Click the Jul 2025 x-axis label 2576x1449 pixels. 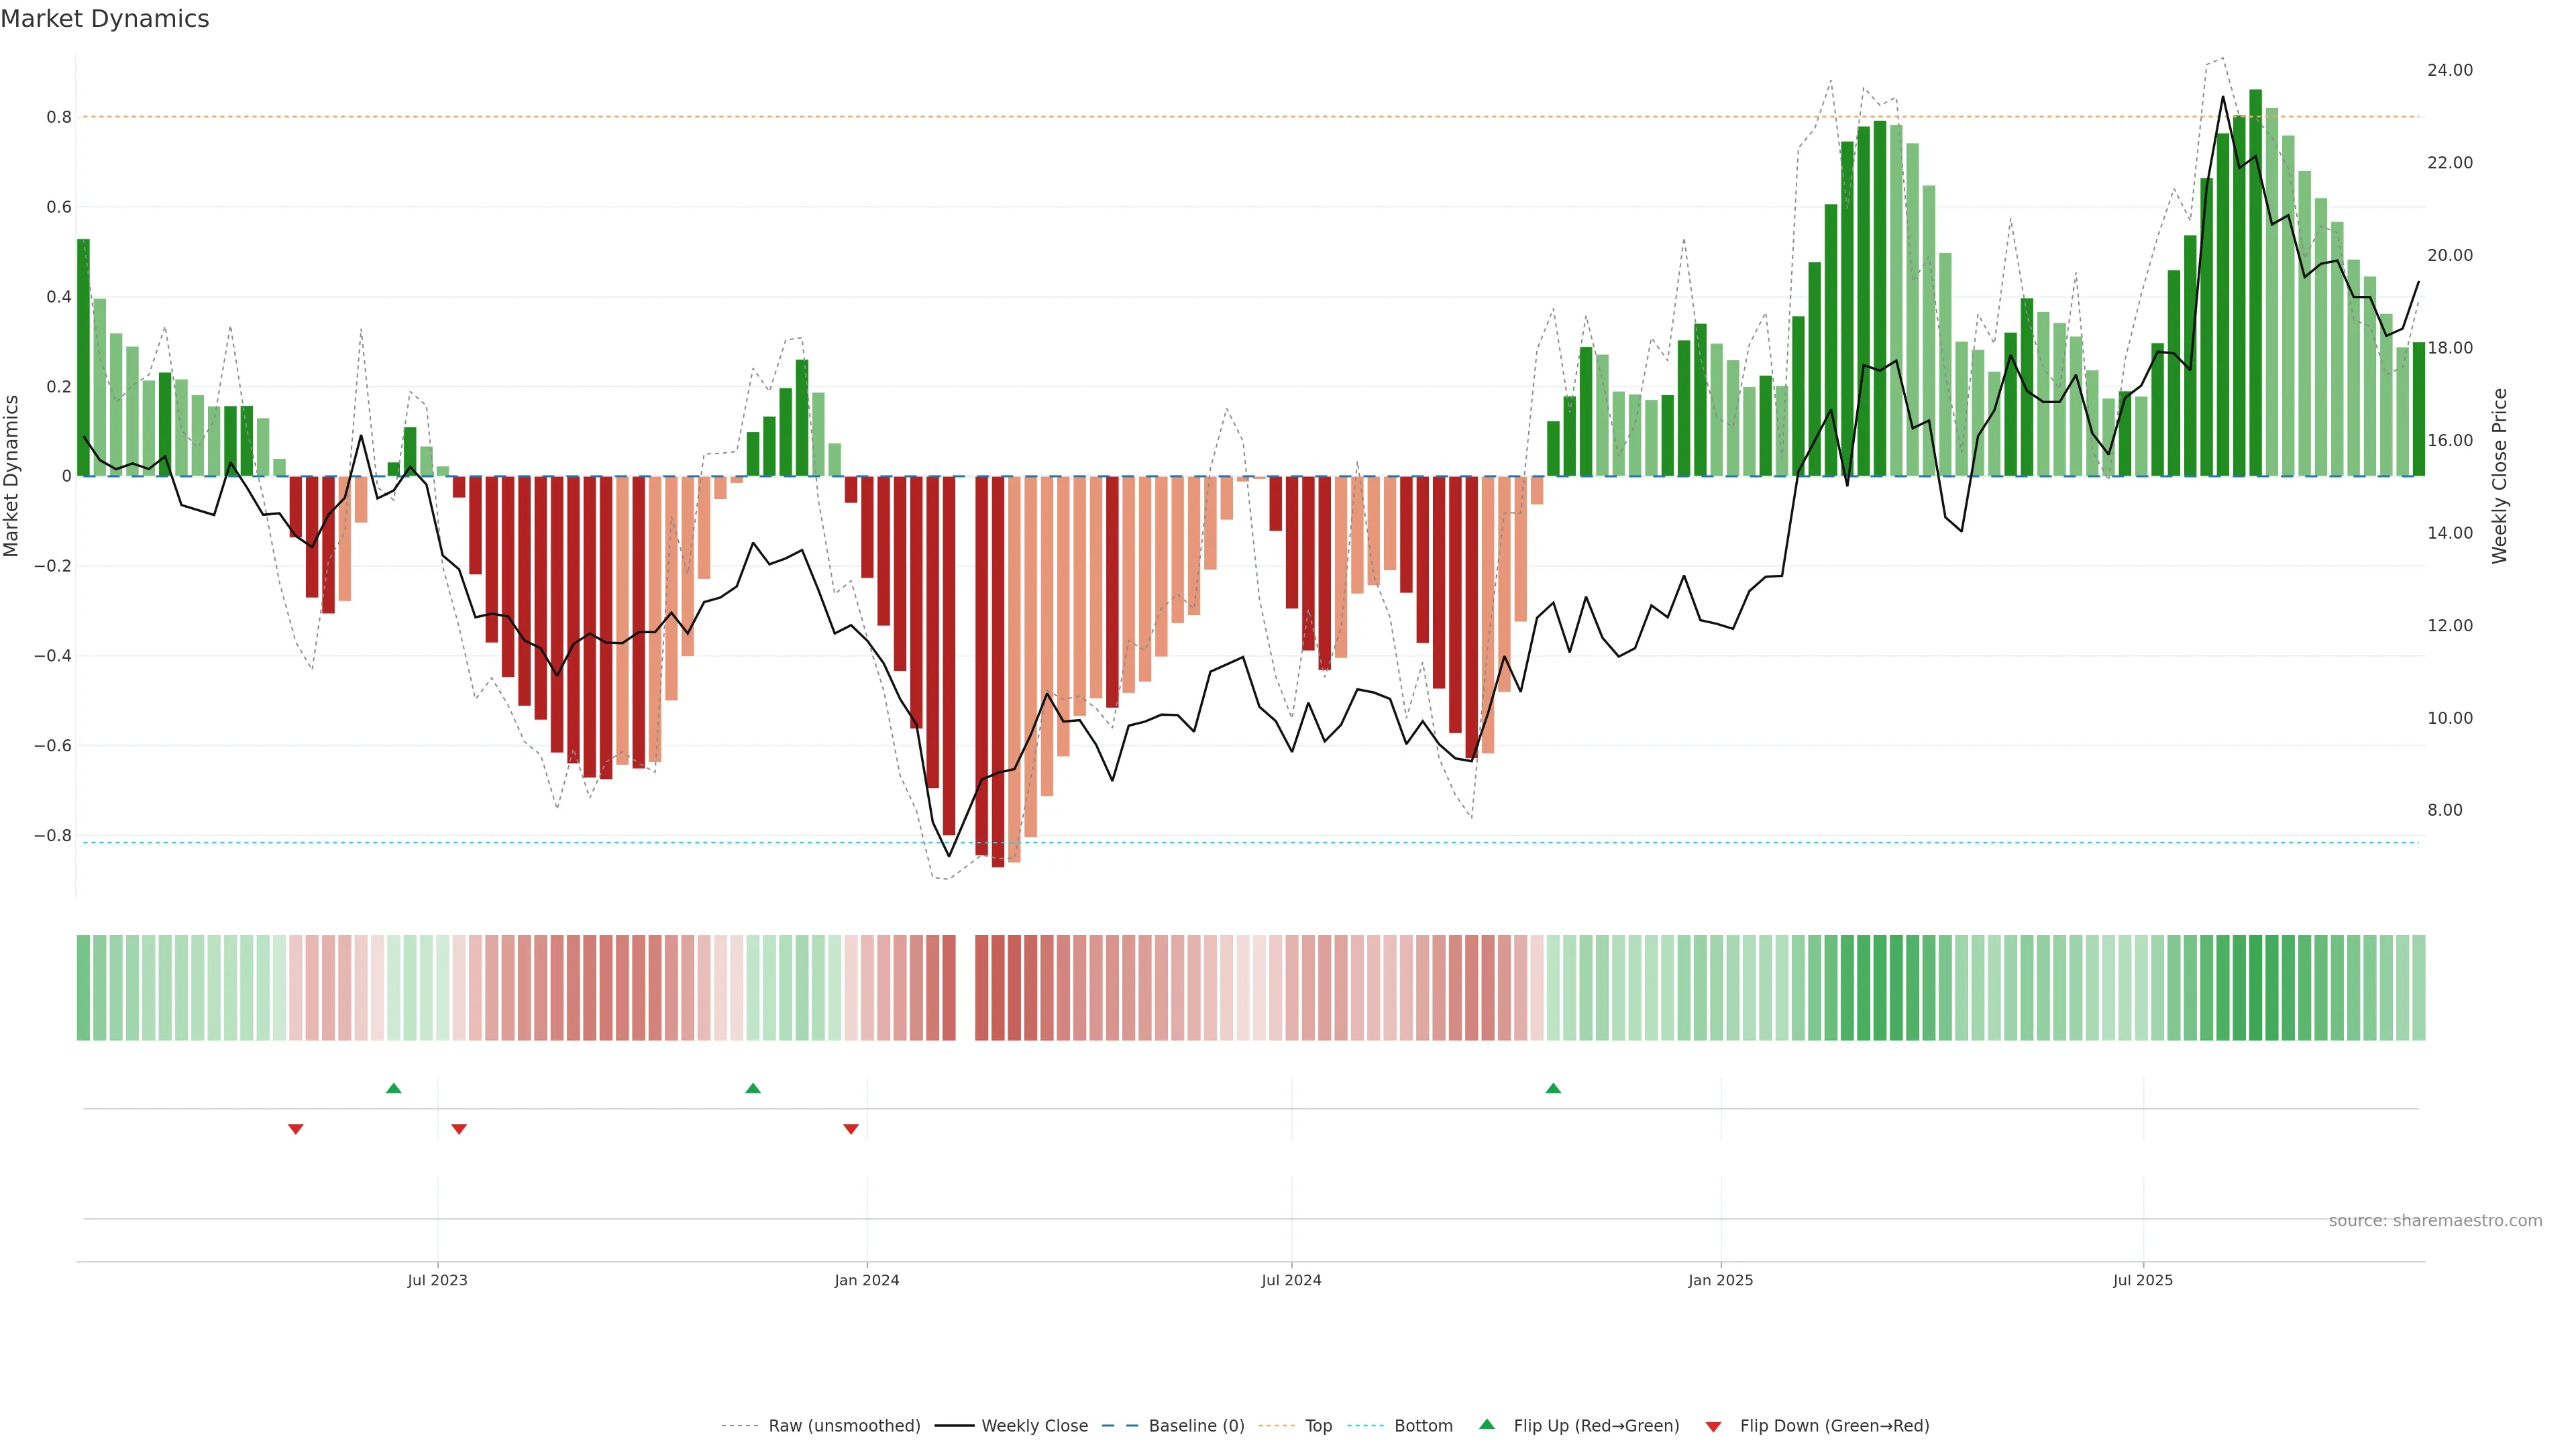[2143, 1280]
